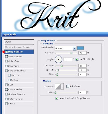
Task: Open the Blend Mode dropdown
Action: click(x=74, y=48)
